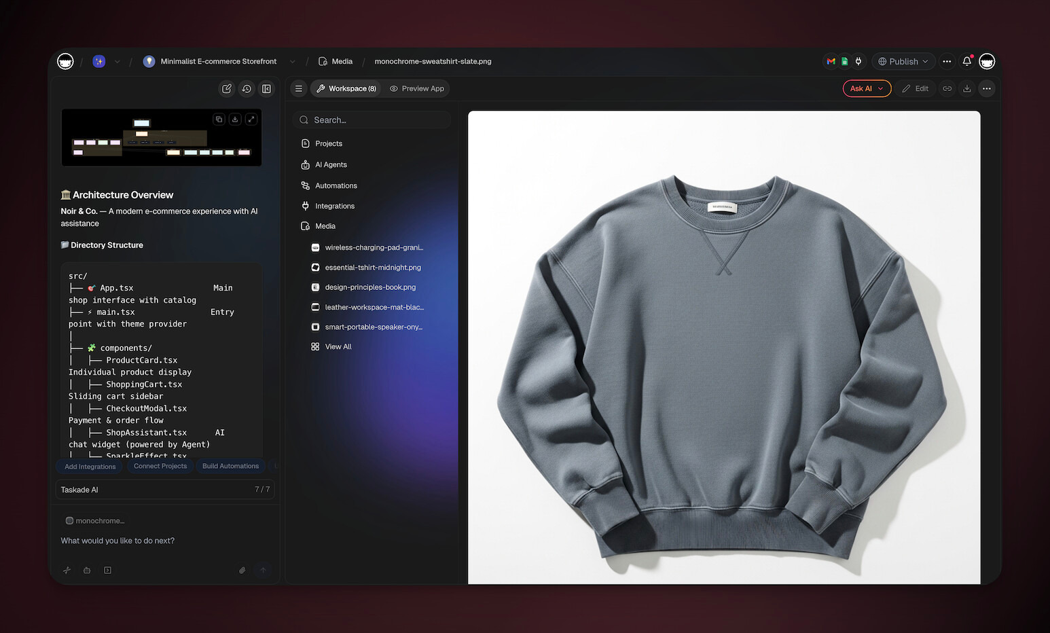The width and height of the screenshot is (1050, 633).
Task: Collapse the chat side panel
Action: 266,88
